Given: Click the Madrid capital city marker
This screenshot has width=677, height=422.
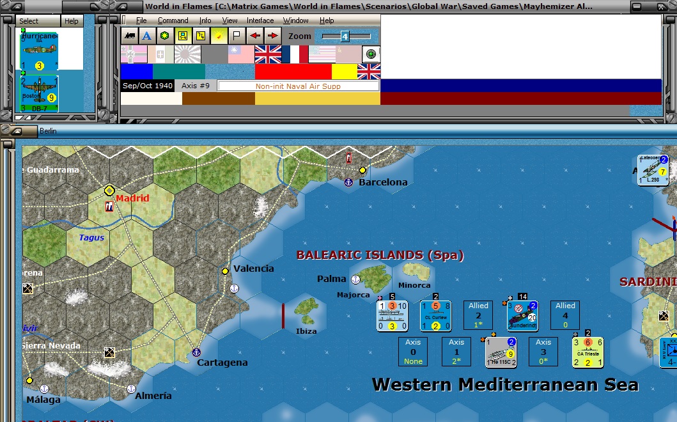Looking at the screenshot, I should coord(110,191).
